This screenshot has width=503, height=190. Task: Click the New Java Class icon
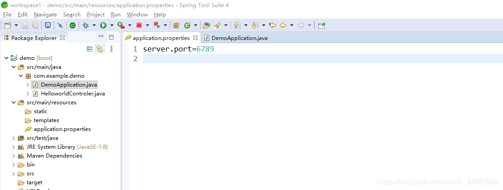187,25
